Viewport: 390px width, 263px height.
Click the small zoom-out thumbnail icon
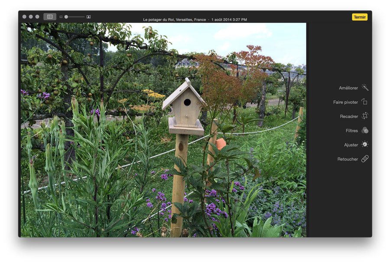coord(61,17)
